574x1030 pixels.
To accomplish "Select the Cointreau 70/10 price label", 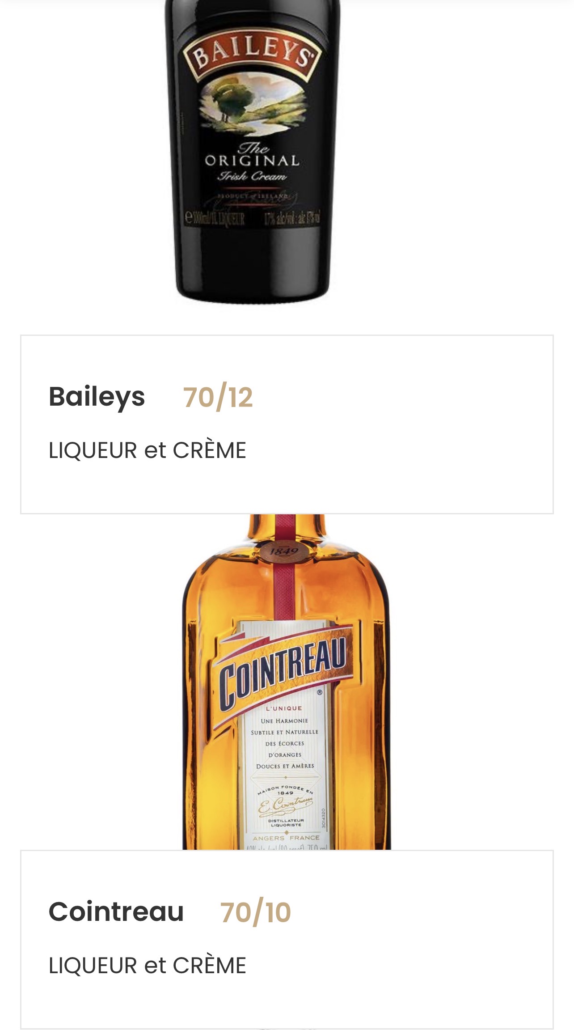I will 256,912.
